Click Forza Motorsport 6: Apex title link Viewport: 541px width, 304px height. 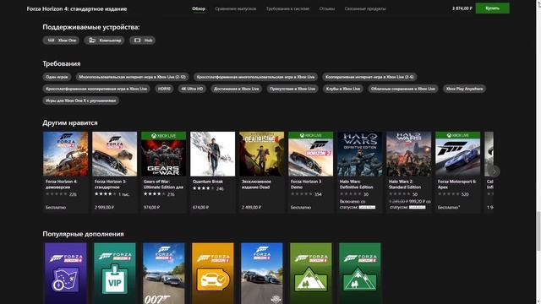point(456,184)
